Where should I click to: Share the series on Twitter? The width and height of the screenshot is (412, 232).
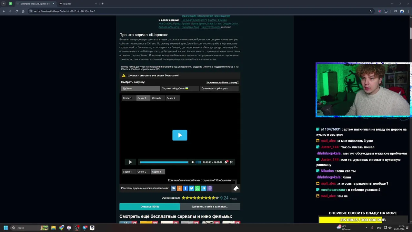point(191,188)
